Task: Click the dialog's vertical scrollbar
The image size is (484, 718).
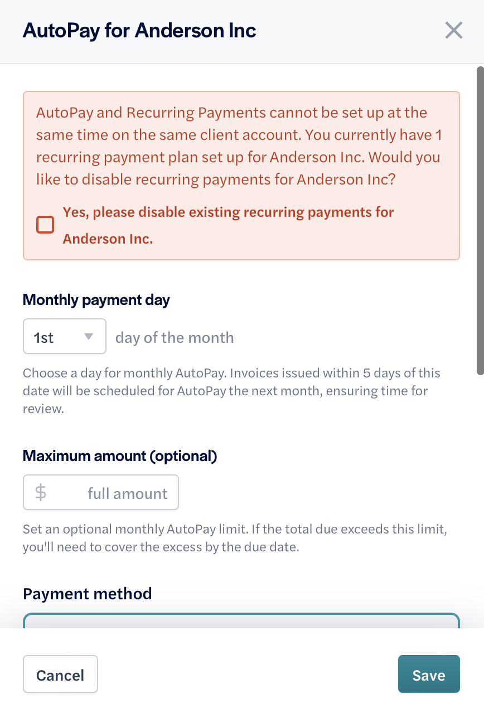Action: click(x=480, y=221)
